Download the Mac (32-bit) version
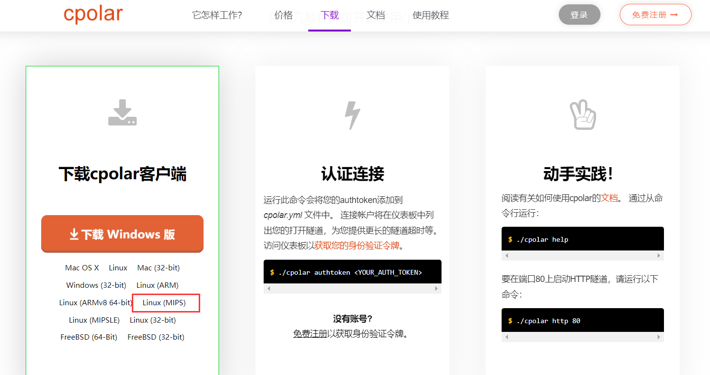 coord(158,268)
